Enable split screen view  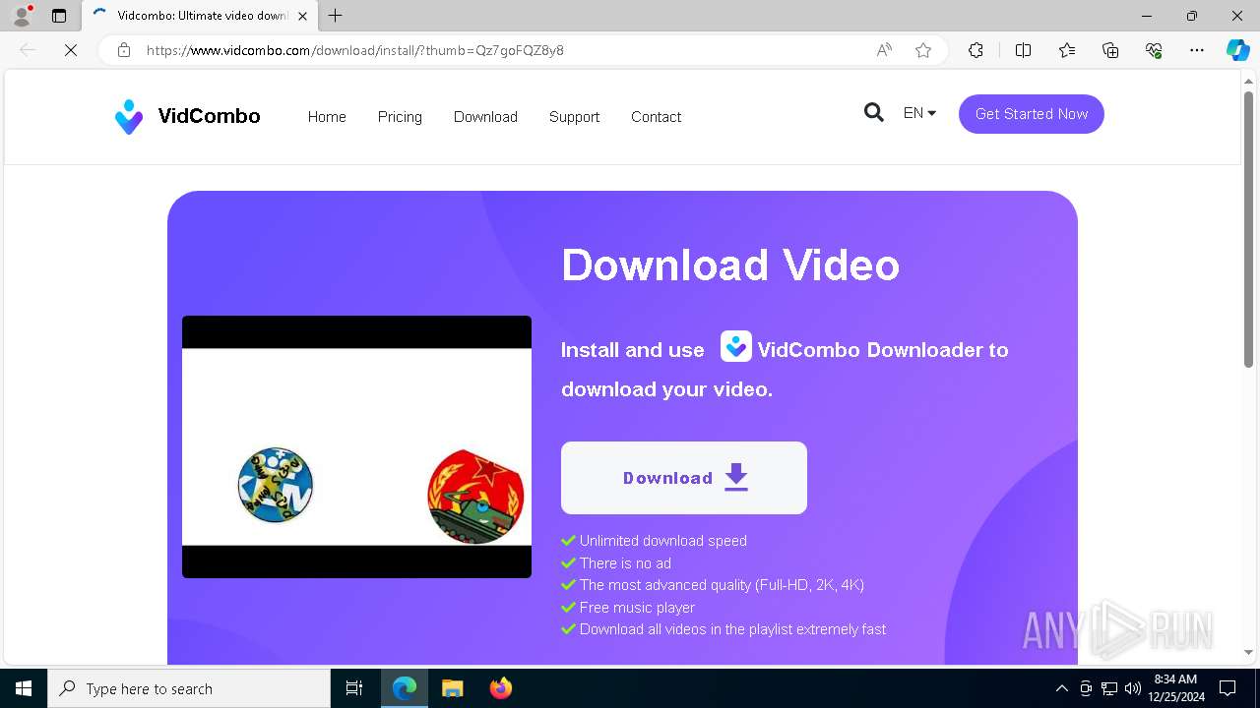coord(1023,50)
